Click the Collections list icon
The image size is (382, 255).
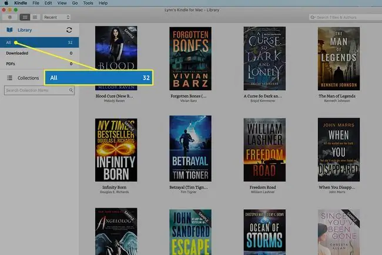pyautogui.click(x=9, y=78)
